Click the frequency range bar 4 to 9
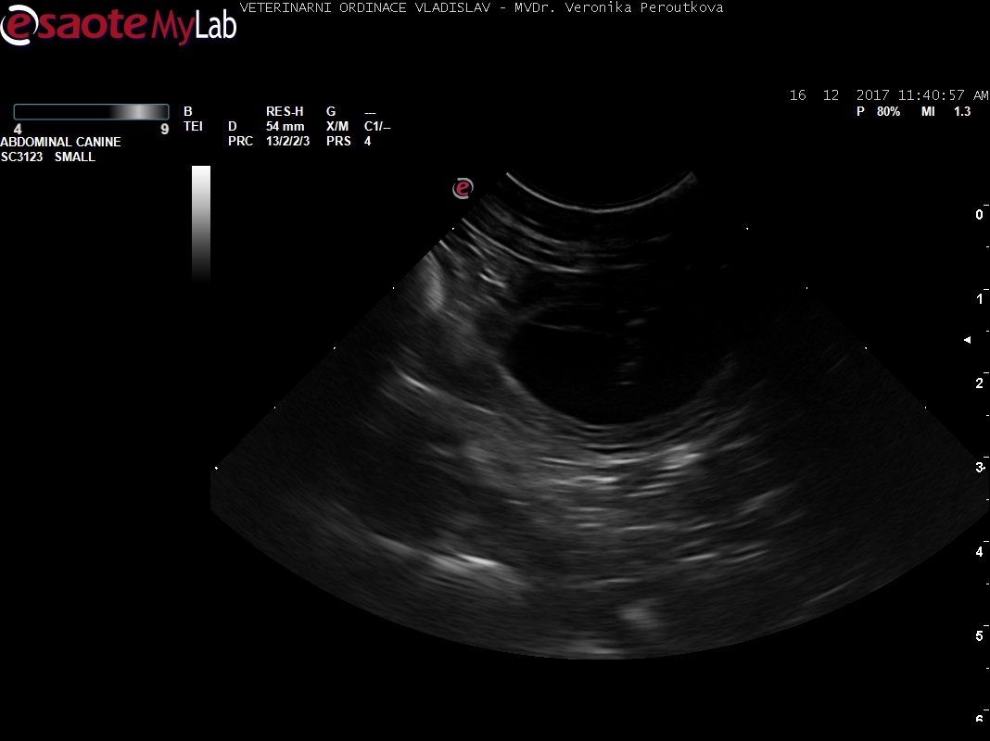 pyautogui.click(x=91, y=112)
